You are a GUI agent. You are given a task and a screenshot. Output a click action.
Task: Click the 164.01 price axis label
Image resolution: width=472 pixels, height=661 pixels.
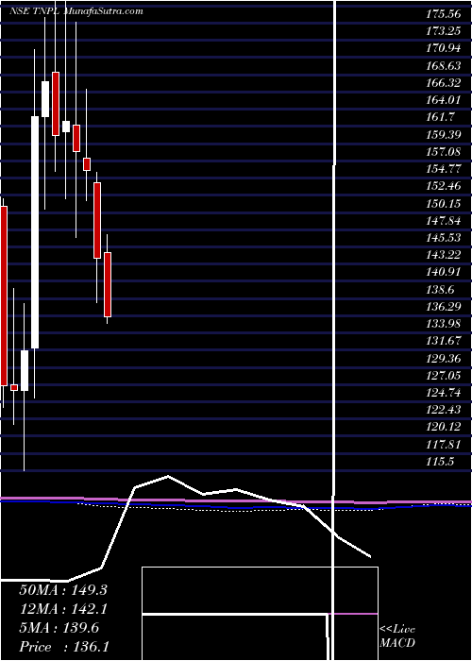point(443,100)
